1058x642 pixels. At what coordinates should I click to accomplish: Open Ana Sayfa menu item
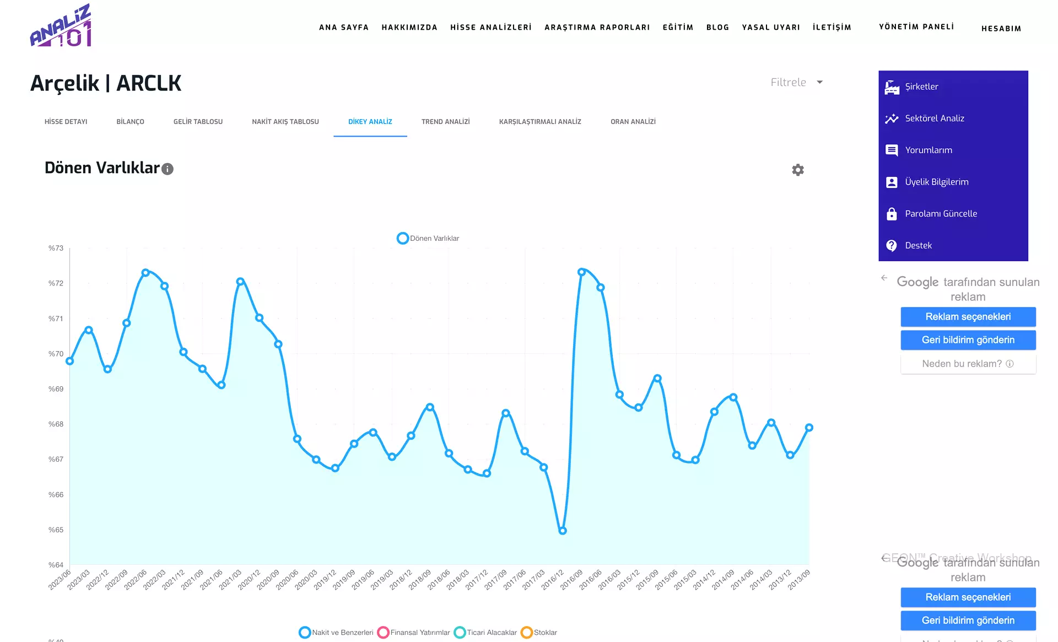click(344, 28)
